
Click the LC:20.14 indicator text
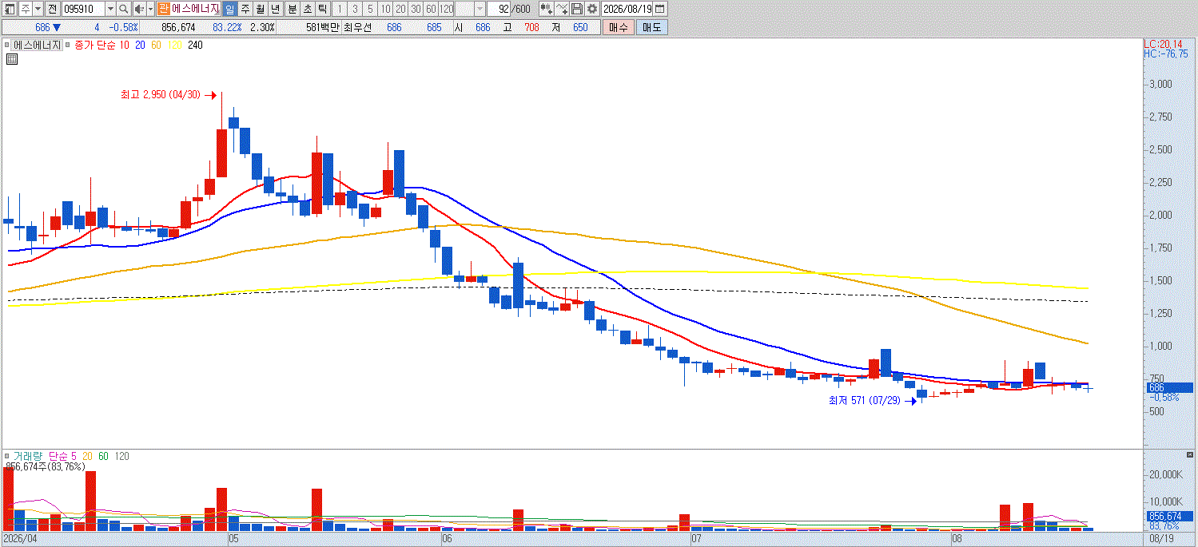1164,44
